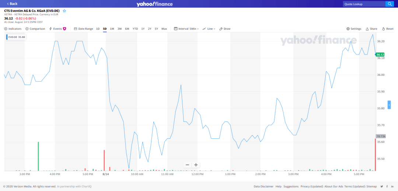Screen dimensions: 398x191
Task: Zoom out with the minus button
Action: click(187, 165)
